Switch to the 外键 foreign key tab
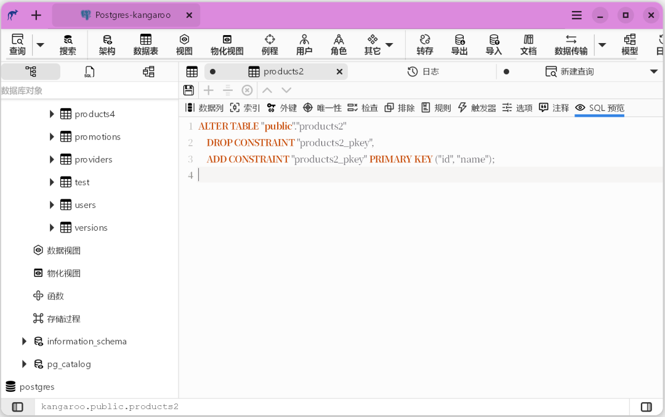The image size is (665, 417). (281, 108)
